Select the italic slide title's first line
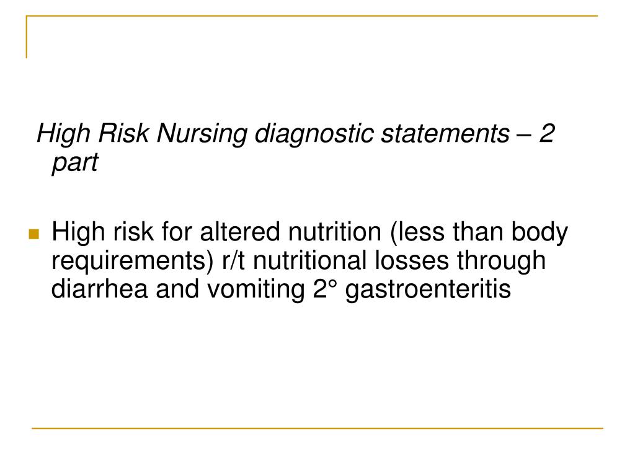The height and width of the screenshot is (476, 635). (x=296, y=134)
